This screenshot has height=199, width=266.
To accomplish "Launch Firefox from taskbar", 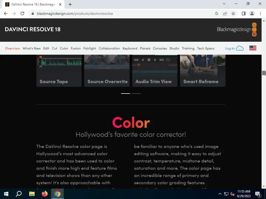I will click(45, 194).
